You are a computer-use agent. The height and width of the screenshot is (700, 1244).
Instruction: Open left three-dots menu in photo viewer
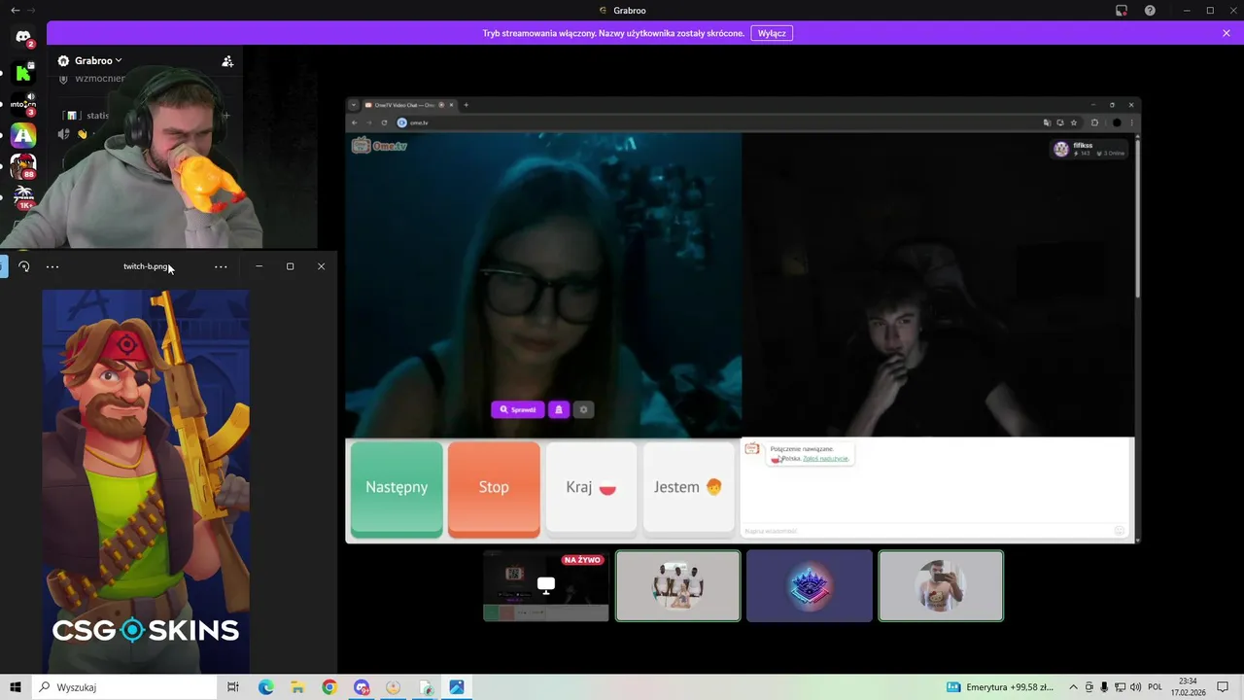pos(52,266)
